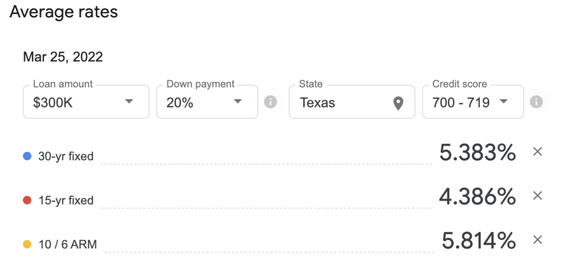This screenshot has width=575, height=268.
Task: Select the 10 / 6 ARM label
Action: [67, 244]
